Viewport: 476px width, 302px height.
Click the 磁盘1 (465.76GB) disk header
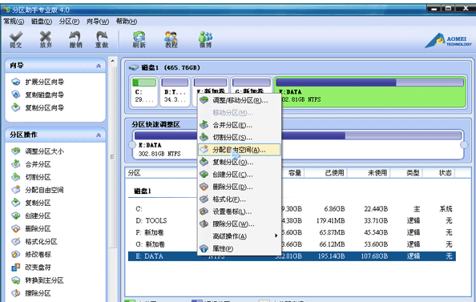click(164, 67)
